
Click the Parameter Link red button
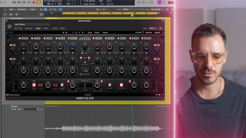coord(121,85)
